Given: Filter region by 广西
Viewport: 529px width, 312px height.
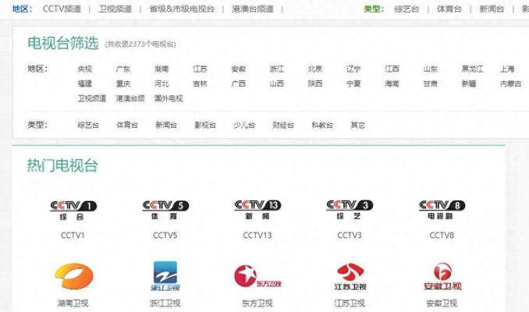Looking at the screenshot, I should pos(239,83).
